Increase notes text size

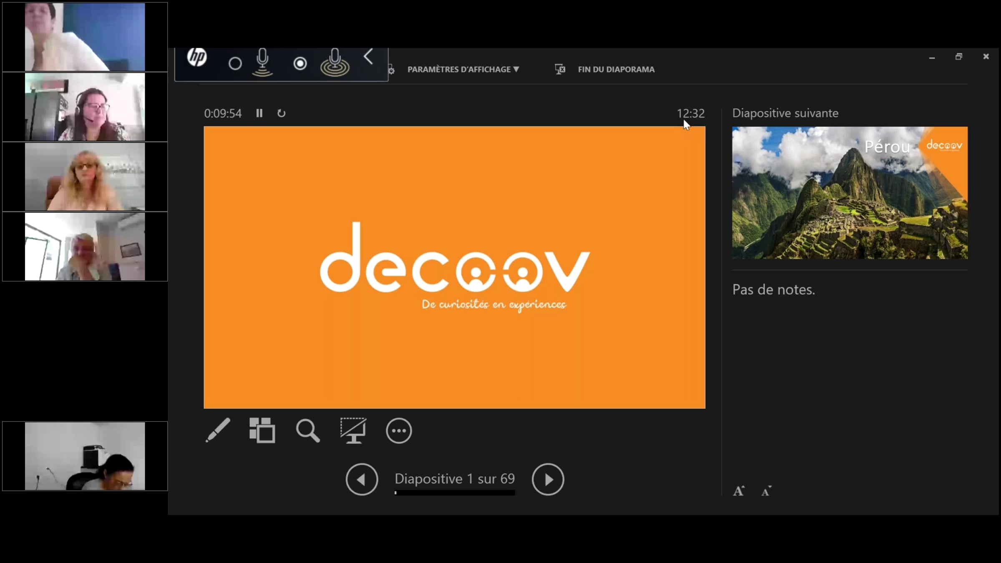pyautogui.click(x=739, y=491)
